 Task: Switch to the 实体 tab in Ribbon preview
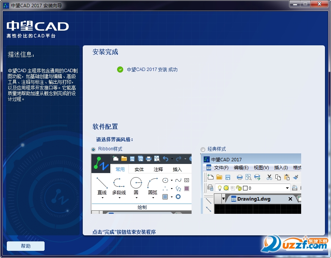point(139,169)
